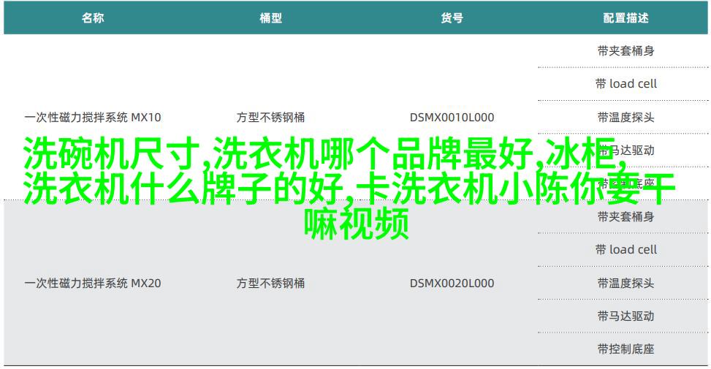
Task: Click 带夹套桶身 in the MX20 row
Action: point(626,216)
